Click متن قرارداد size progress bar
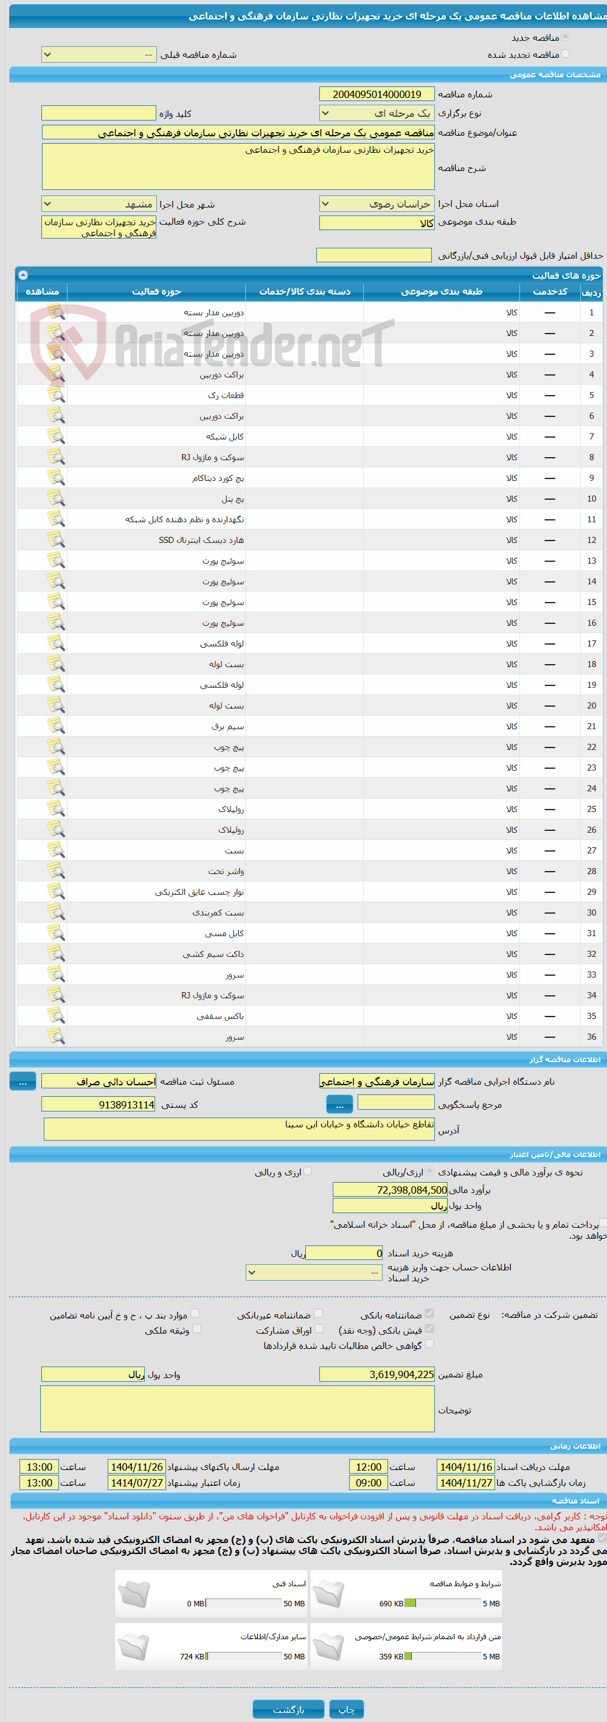Viewport: 607px width, 1722px height. [443, 1656]
